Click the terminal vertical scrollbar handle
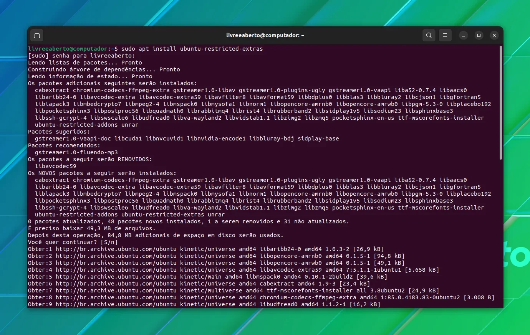Screen dimensions: 530x335 pos(501,102)
